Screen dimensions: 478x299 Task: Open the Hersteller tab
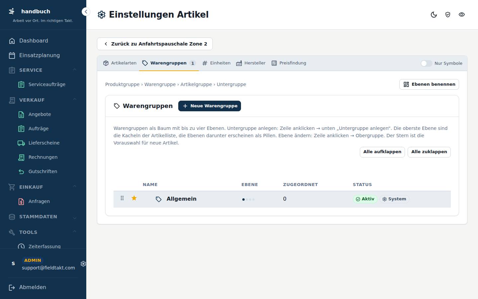click(x=251, y=63)
